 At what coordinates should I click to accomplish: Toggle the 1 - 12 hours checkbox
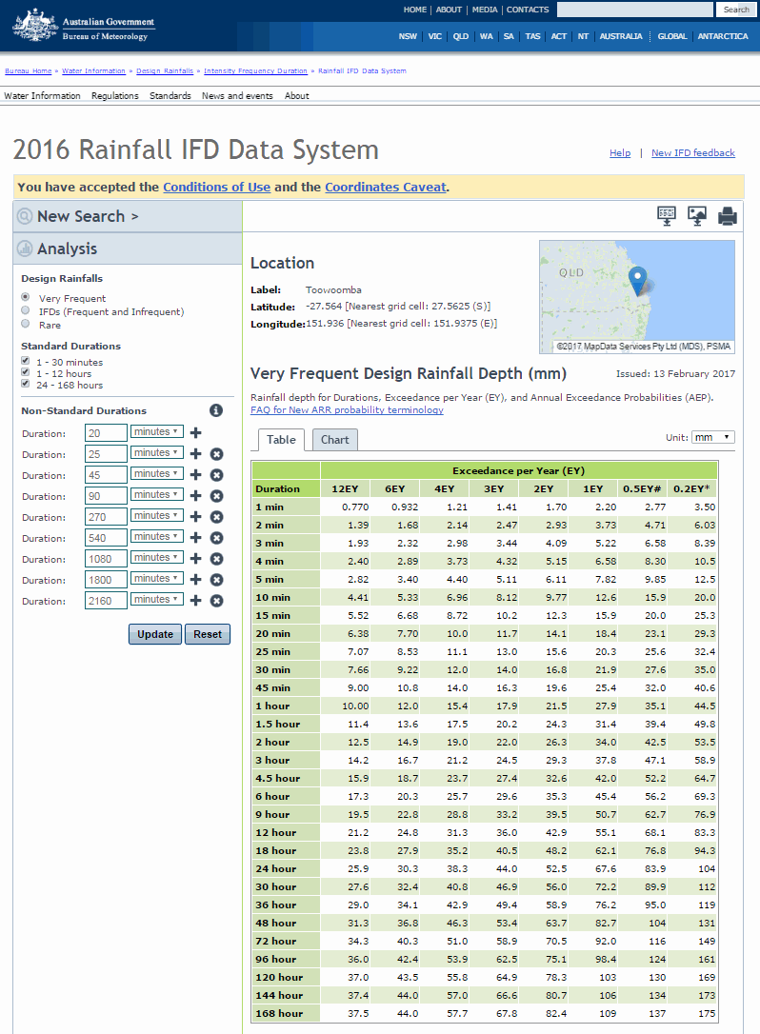pos(25,372)
